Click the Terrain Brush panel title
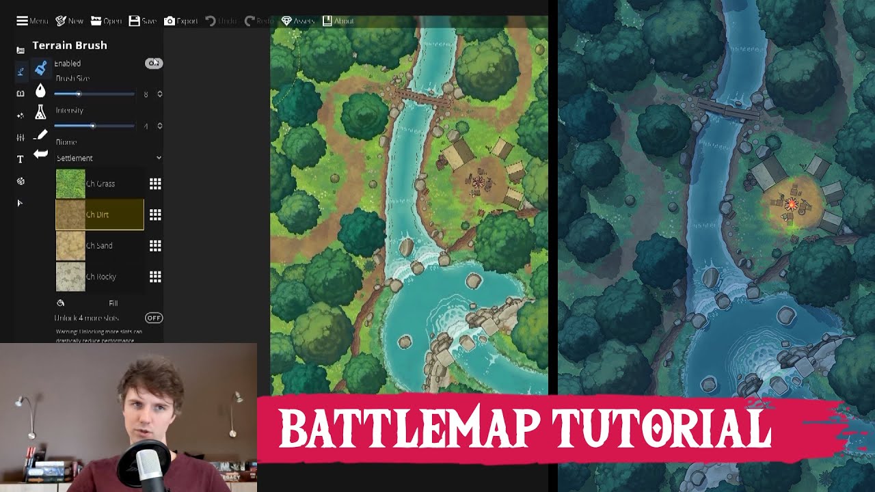The width and height of the screenshot is (875, 492). click(70, 45)
